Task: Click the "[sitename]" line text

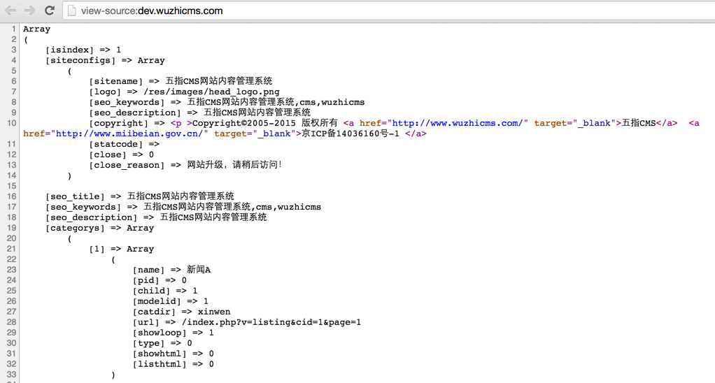Action: pyautogui.click(x=180, y=81)
